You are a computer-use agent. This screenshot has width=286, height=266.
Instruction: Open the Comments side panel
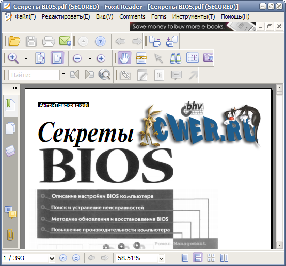point(10,212)
